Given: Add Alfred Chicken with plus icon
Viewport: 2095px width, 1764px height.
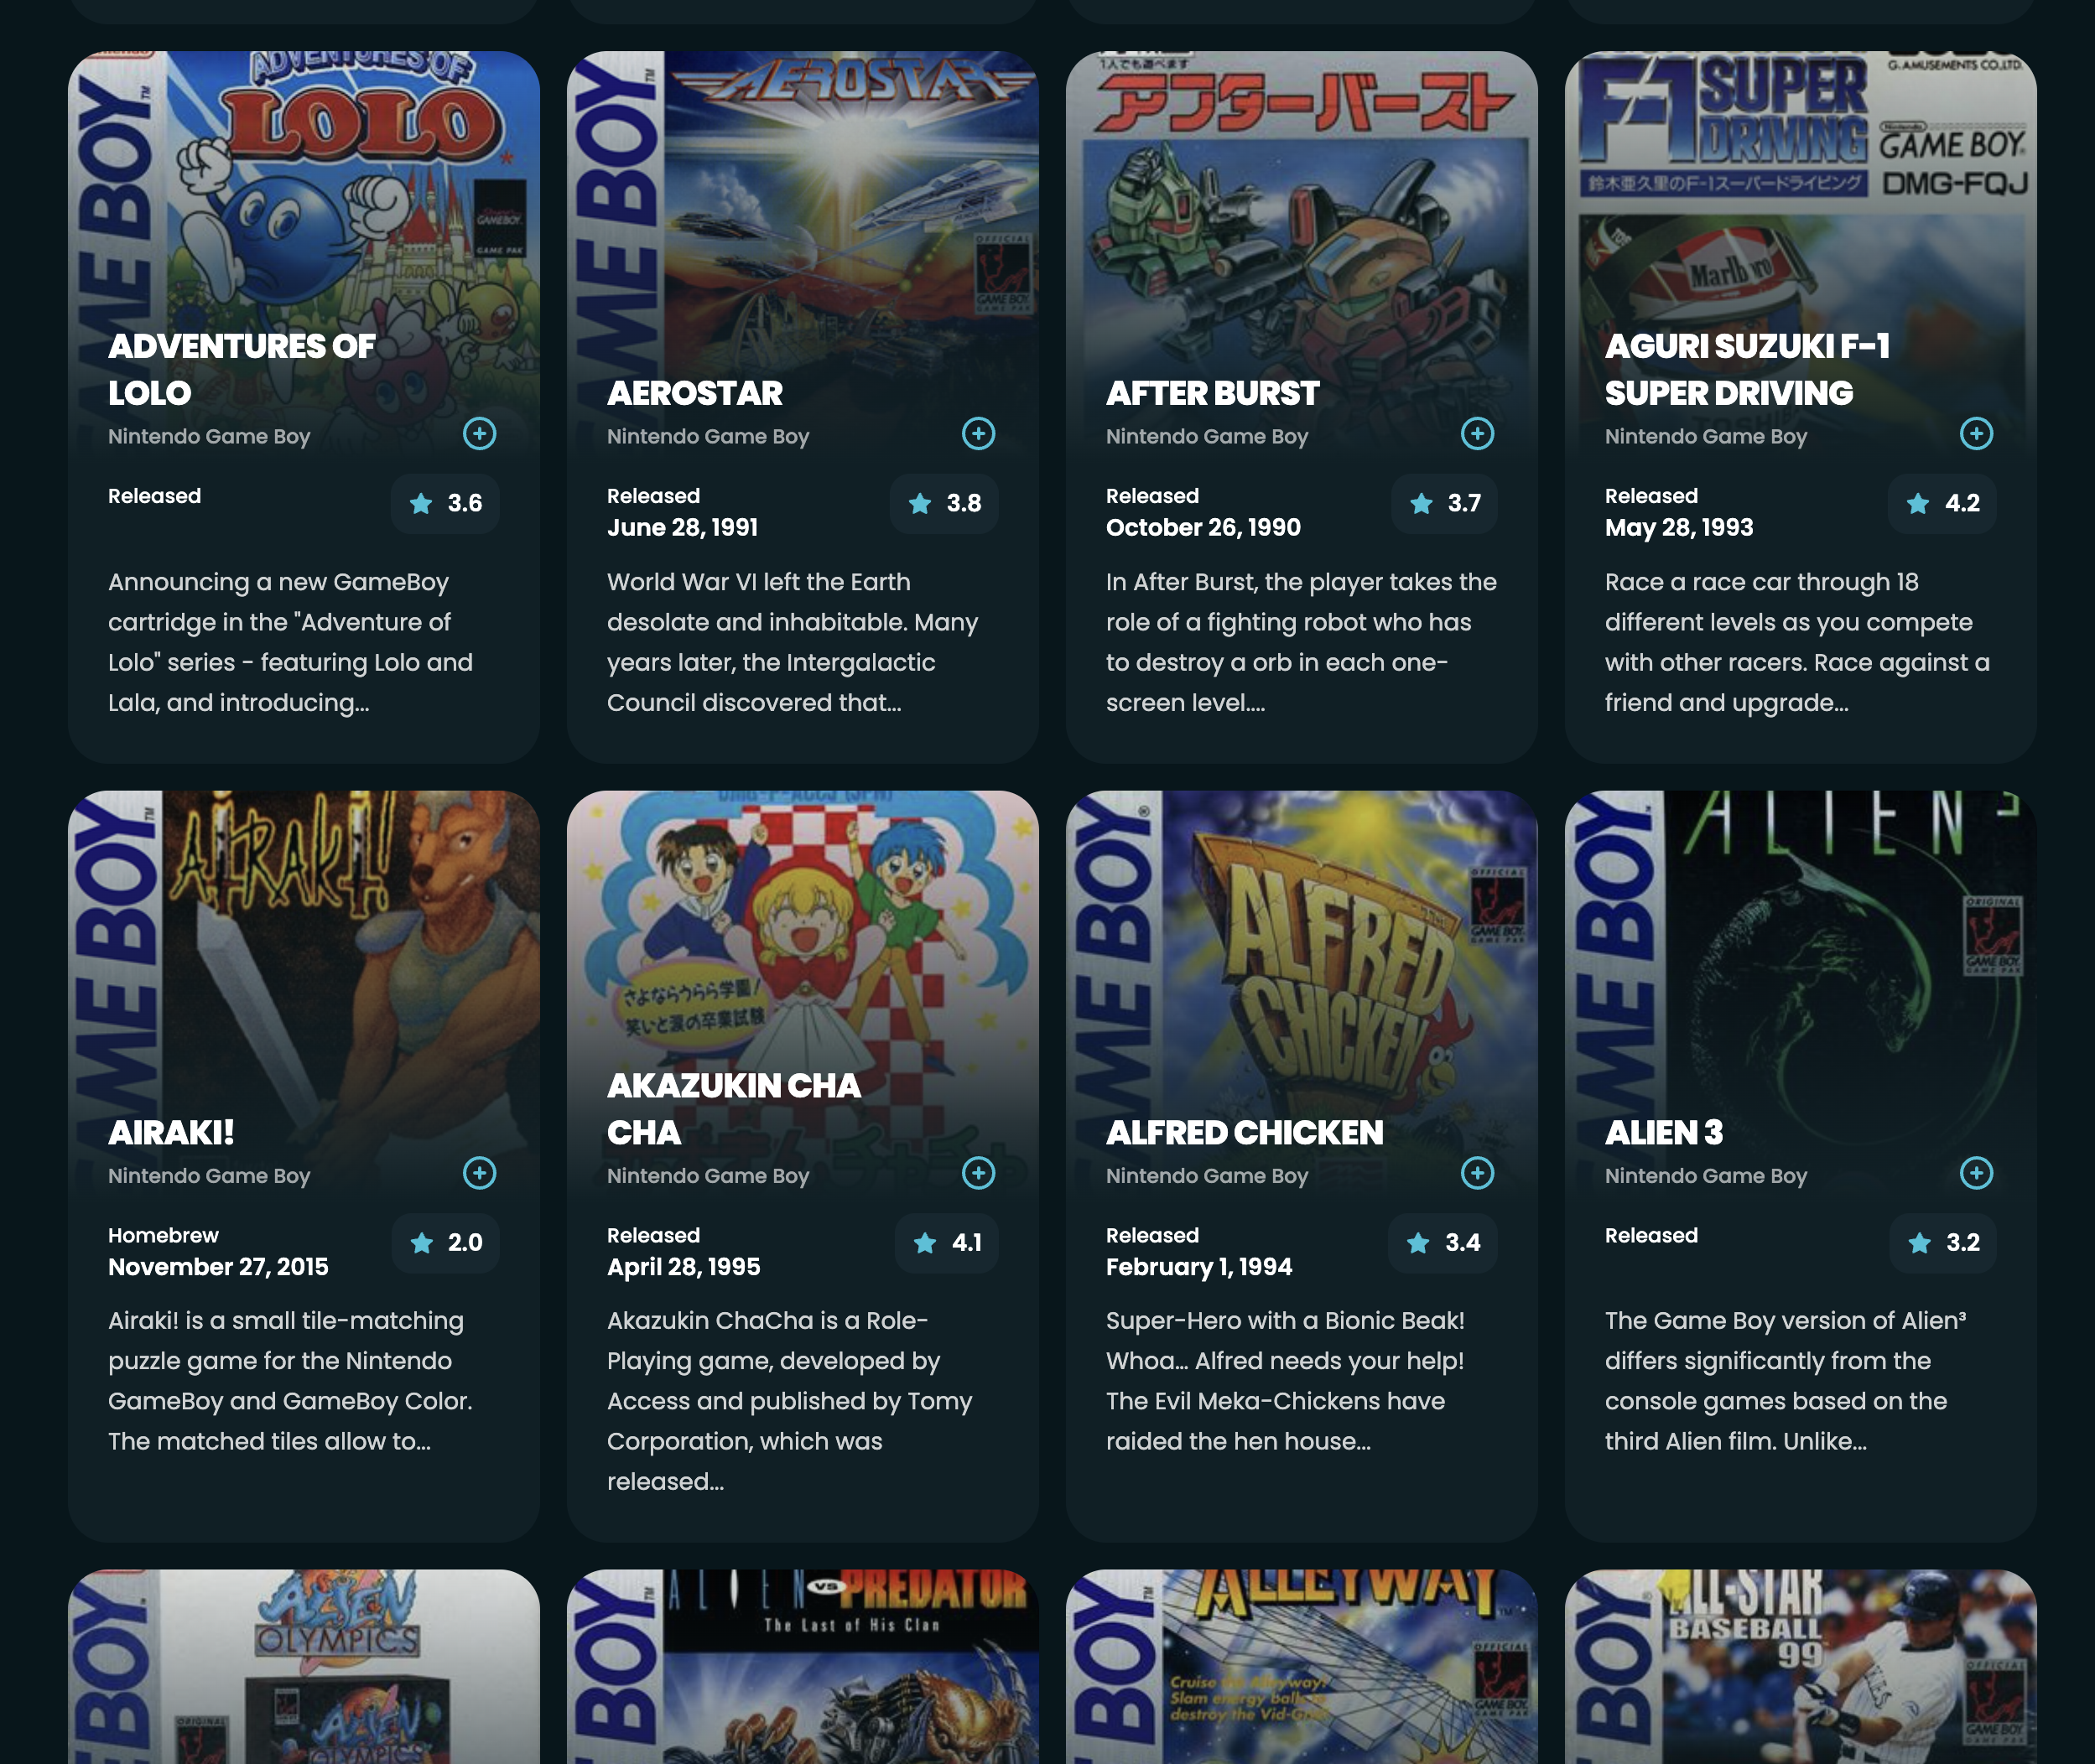Looking at the screenshot, I should tap(1478, 1173).
